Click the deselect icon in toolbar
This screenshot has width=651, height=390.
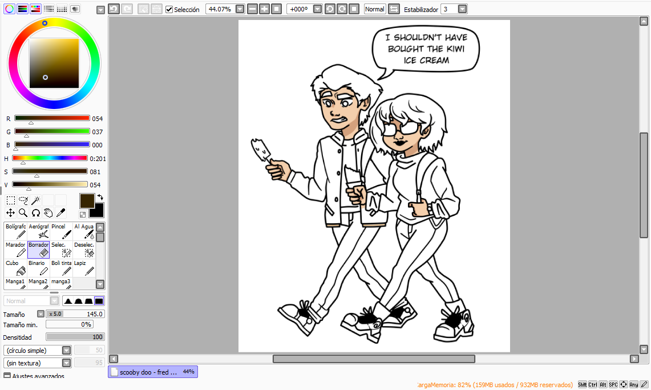point(144,9)
